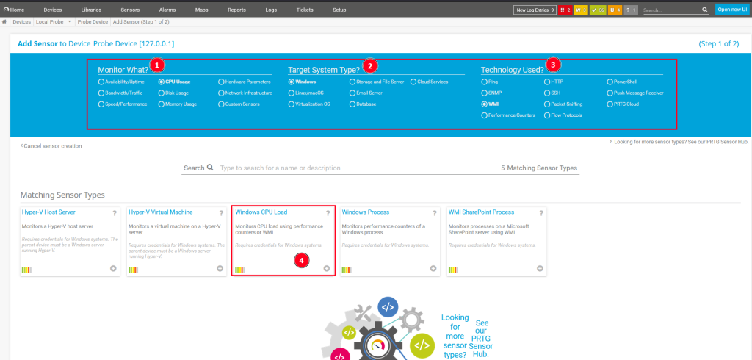The width and height of the screenshot is (752, 360).
Task: Click the Open new UI button
Action: (x=731, y=10)
